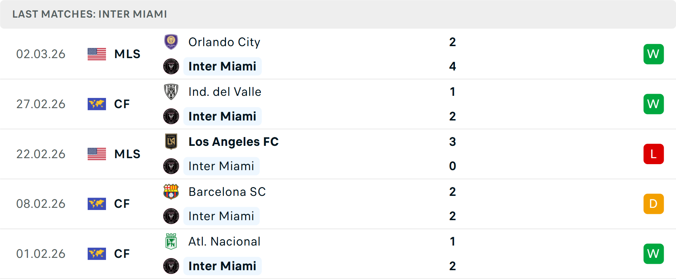Open the Los Angeles FC crest
The height and width of the screenshot is (279, 676).
(171, 142)
